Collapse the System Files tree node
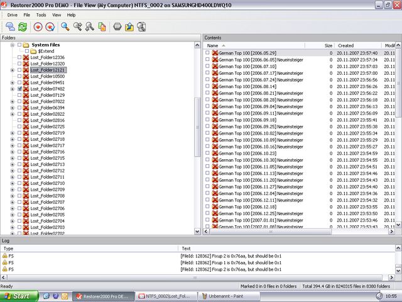402x302 pixels. (13, 45)
